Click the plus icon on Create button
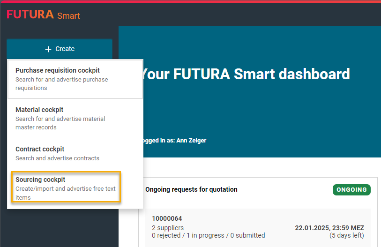The height and width of the screenshot is (247, 381). [48, 49]
